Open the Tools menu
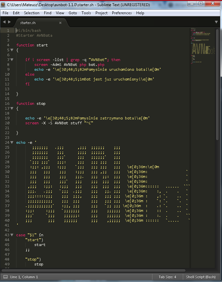Image resolution: width=222 pixels, height=282 pixels. (x=86, y=13)
